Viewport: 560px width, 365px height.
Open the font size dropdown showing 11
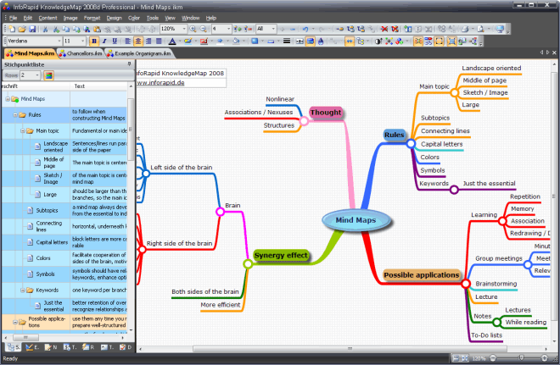[82, 41]
